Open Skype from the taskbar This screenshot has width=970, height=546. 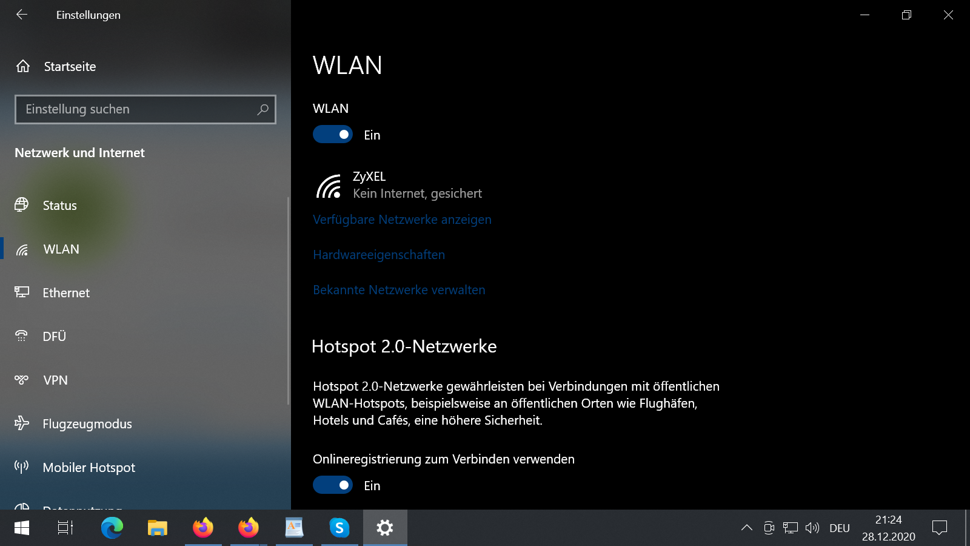click(x=339, y=528)
